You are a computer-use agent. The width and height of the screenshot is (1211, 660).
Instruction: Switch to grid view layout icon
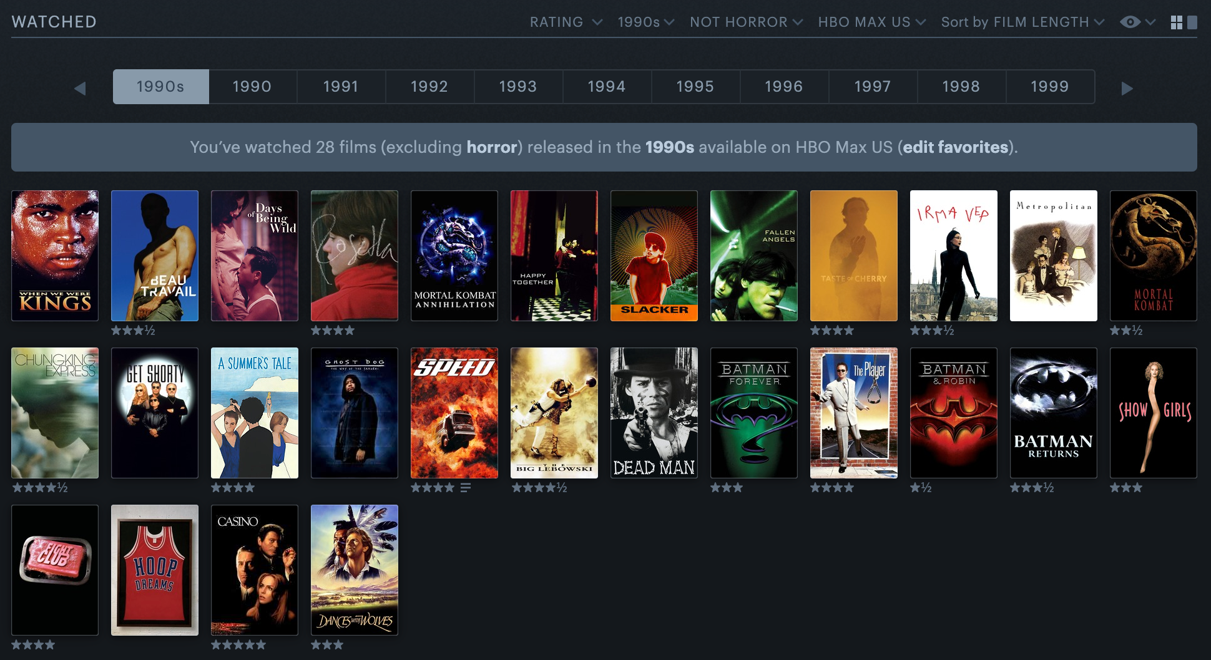[1177, 22]
